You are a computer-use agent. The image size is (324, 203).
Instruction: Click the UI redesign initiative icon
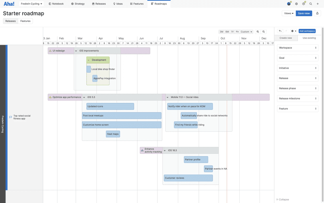[x=50, y=51]
